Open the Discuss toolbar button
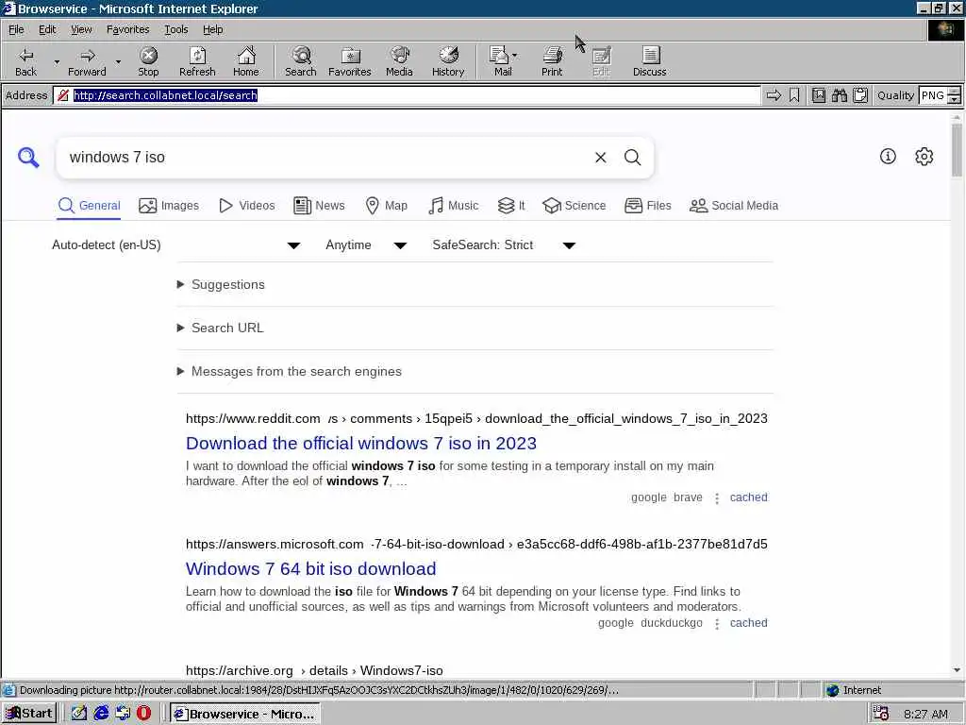 coord(649,61)
